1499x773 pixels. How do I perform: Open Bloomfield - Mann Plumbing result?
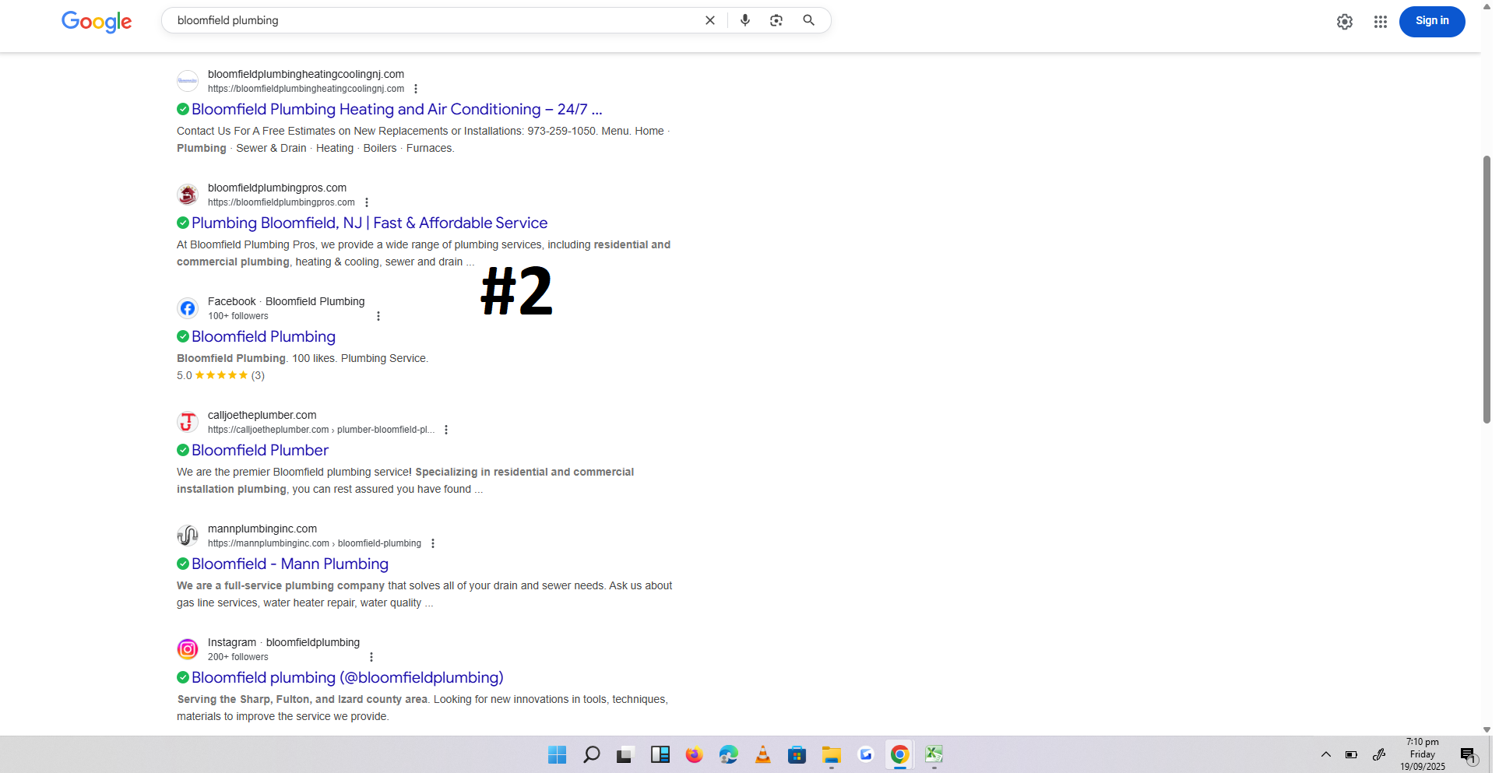pyautogui.click(x=290, y=564)
